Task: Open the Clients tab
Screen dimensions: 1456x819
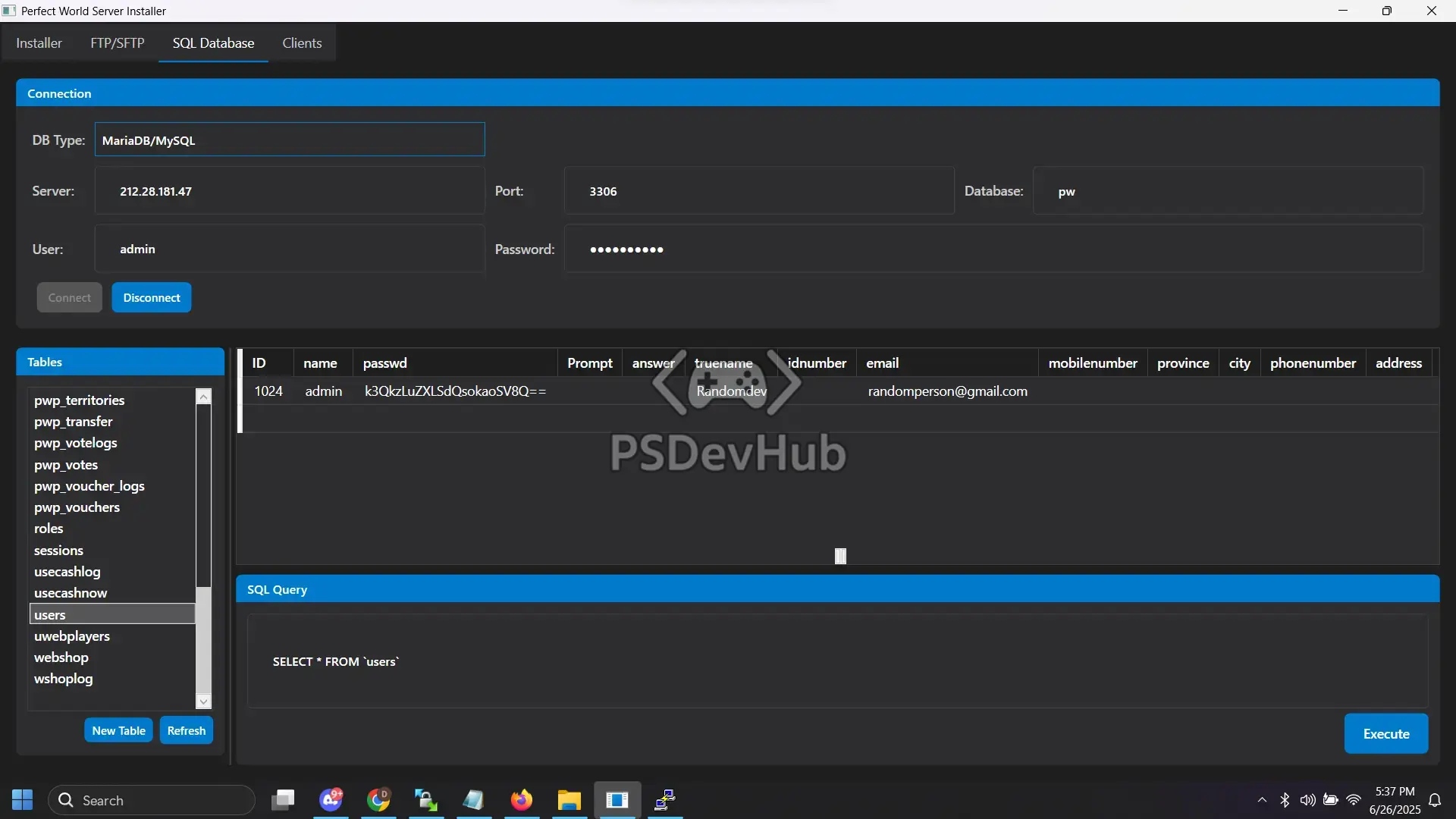Action: coord(302,43)
